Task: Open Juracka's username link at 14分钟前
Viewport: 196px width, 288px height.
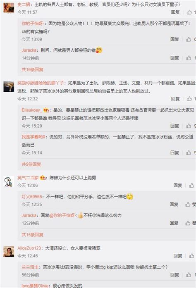Action: (29, 50)
